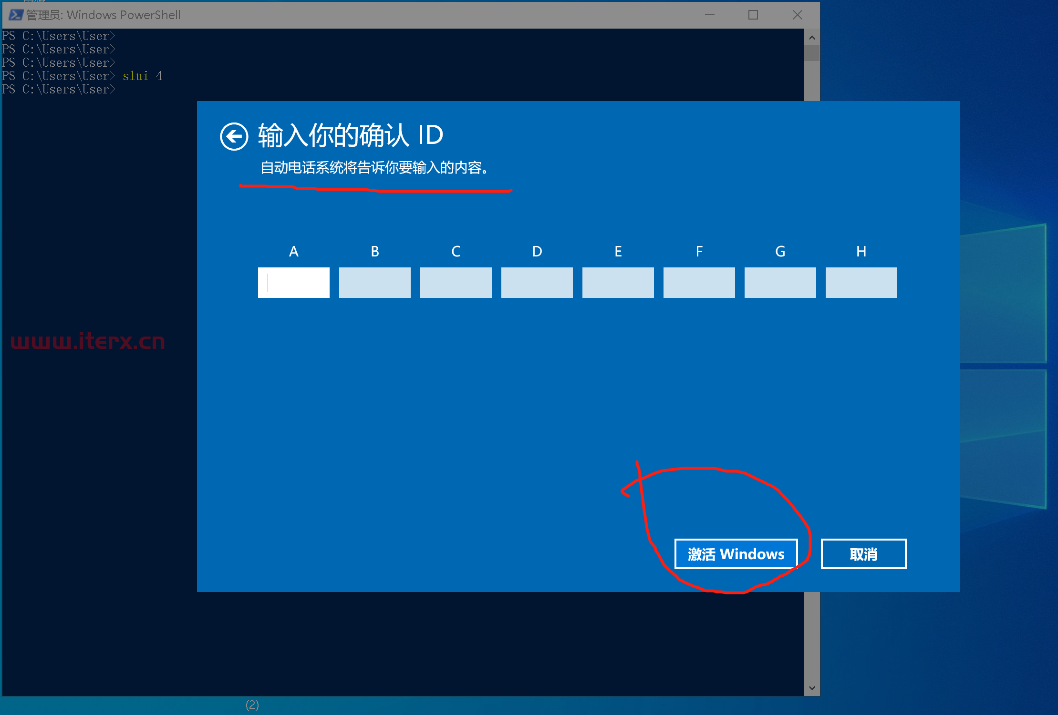Click the 'slui 4' command text in PowerShell
Viewport: 1058px width, 715px height.
coord(143,76)
